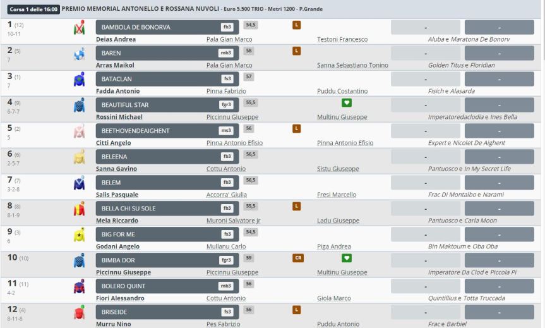This screenshot has width=545, height=328.
Task: Click first odds box for Bella Chi Su Sole
Action: (426, 208)
